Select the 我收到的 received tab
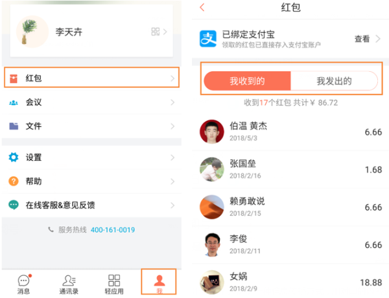 [x=247, y=81]
